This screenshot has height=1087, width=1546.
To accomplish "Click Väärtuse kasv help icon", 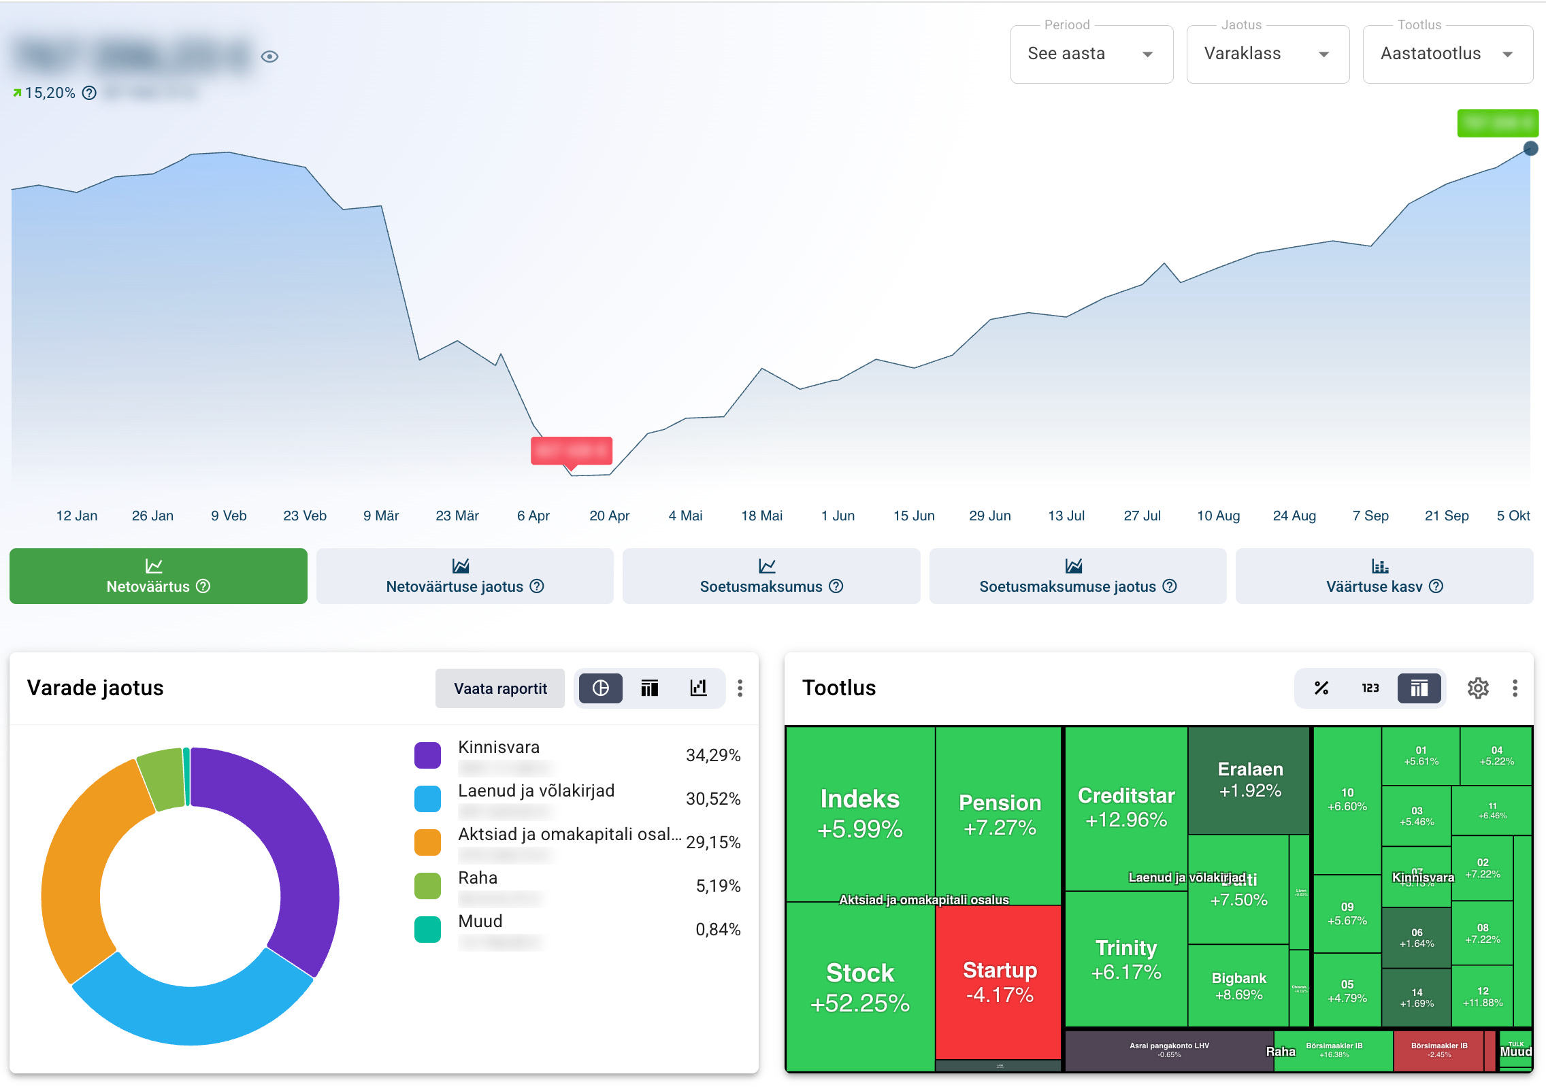I will pyautogui.click(x=1436, y=586).
